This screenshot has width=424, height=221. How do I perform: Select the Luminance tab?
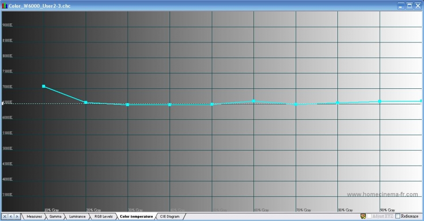tap(77, 217)
